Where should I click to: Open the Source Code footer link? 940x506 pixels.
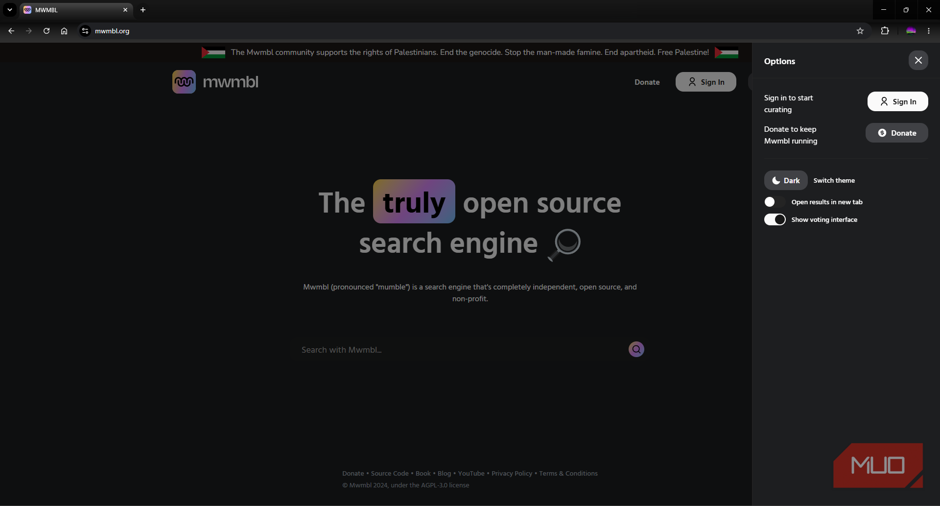[x=390, y=473]
